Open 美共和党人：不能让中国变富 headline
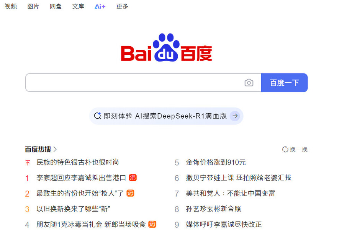The width and height of the screenshot is (342, 238). click(230, 193)
